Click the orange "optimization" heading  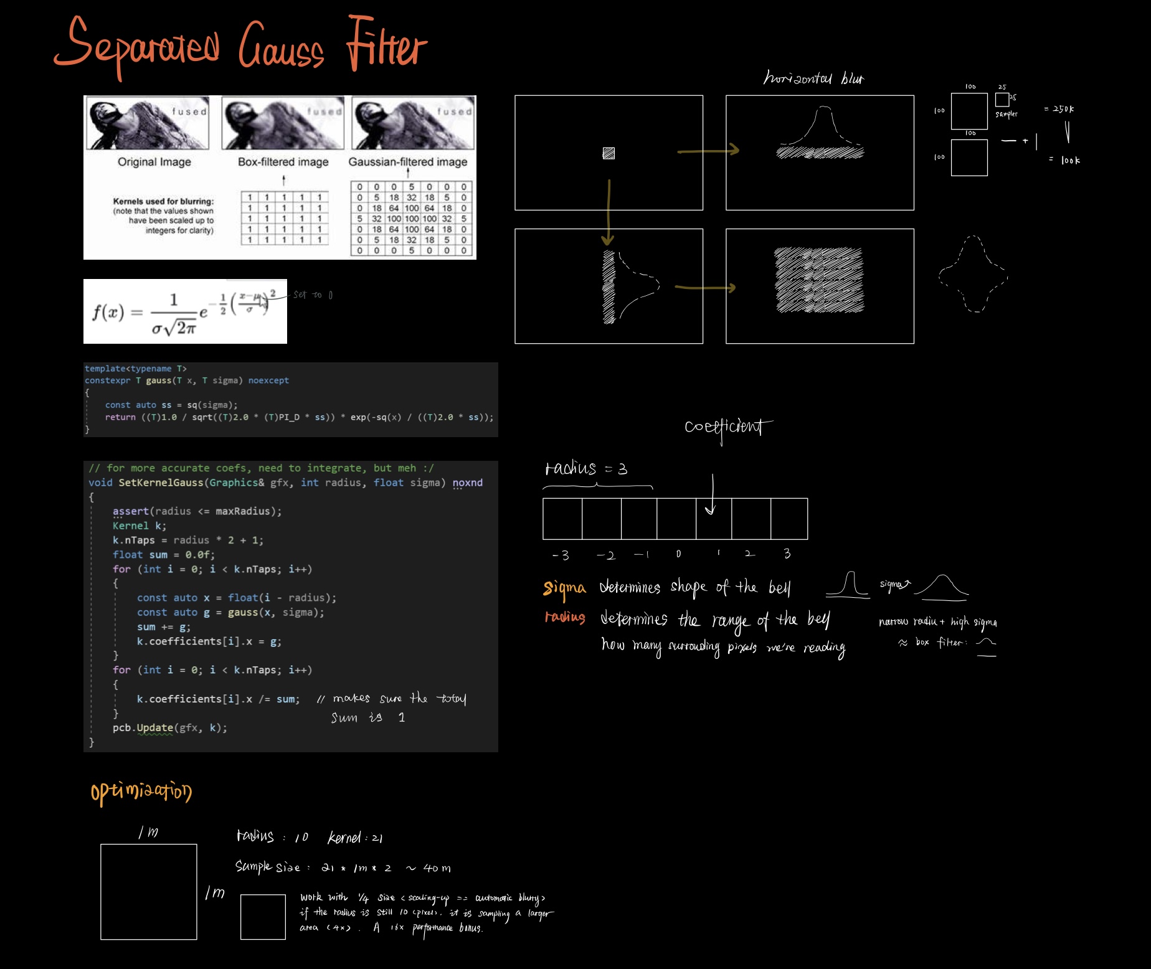[141, 791]
